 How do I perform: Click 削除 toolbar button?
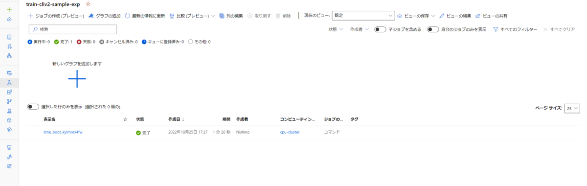[283, 16]
